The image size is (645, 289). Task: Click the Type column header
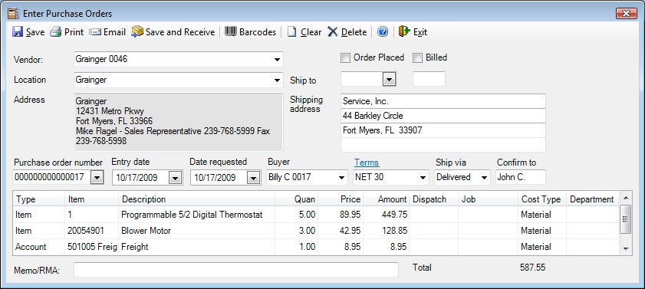[x=38, y=199]
